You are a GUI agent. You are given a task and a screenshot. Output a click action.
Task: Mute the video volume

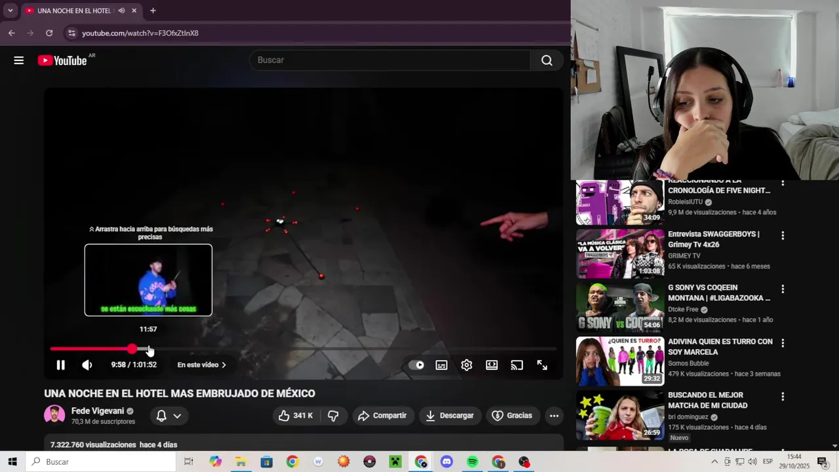(87, 365)
